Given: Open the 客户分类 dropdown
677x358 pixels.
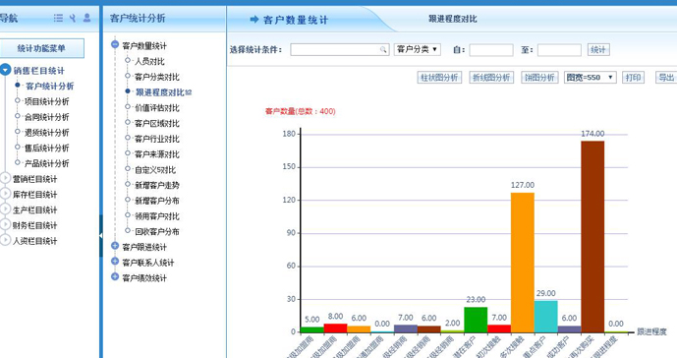Looking at the screenshot, I should (x=417, y=49).
